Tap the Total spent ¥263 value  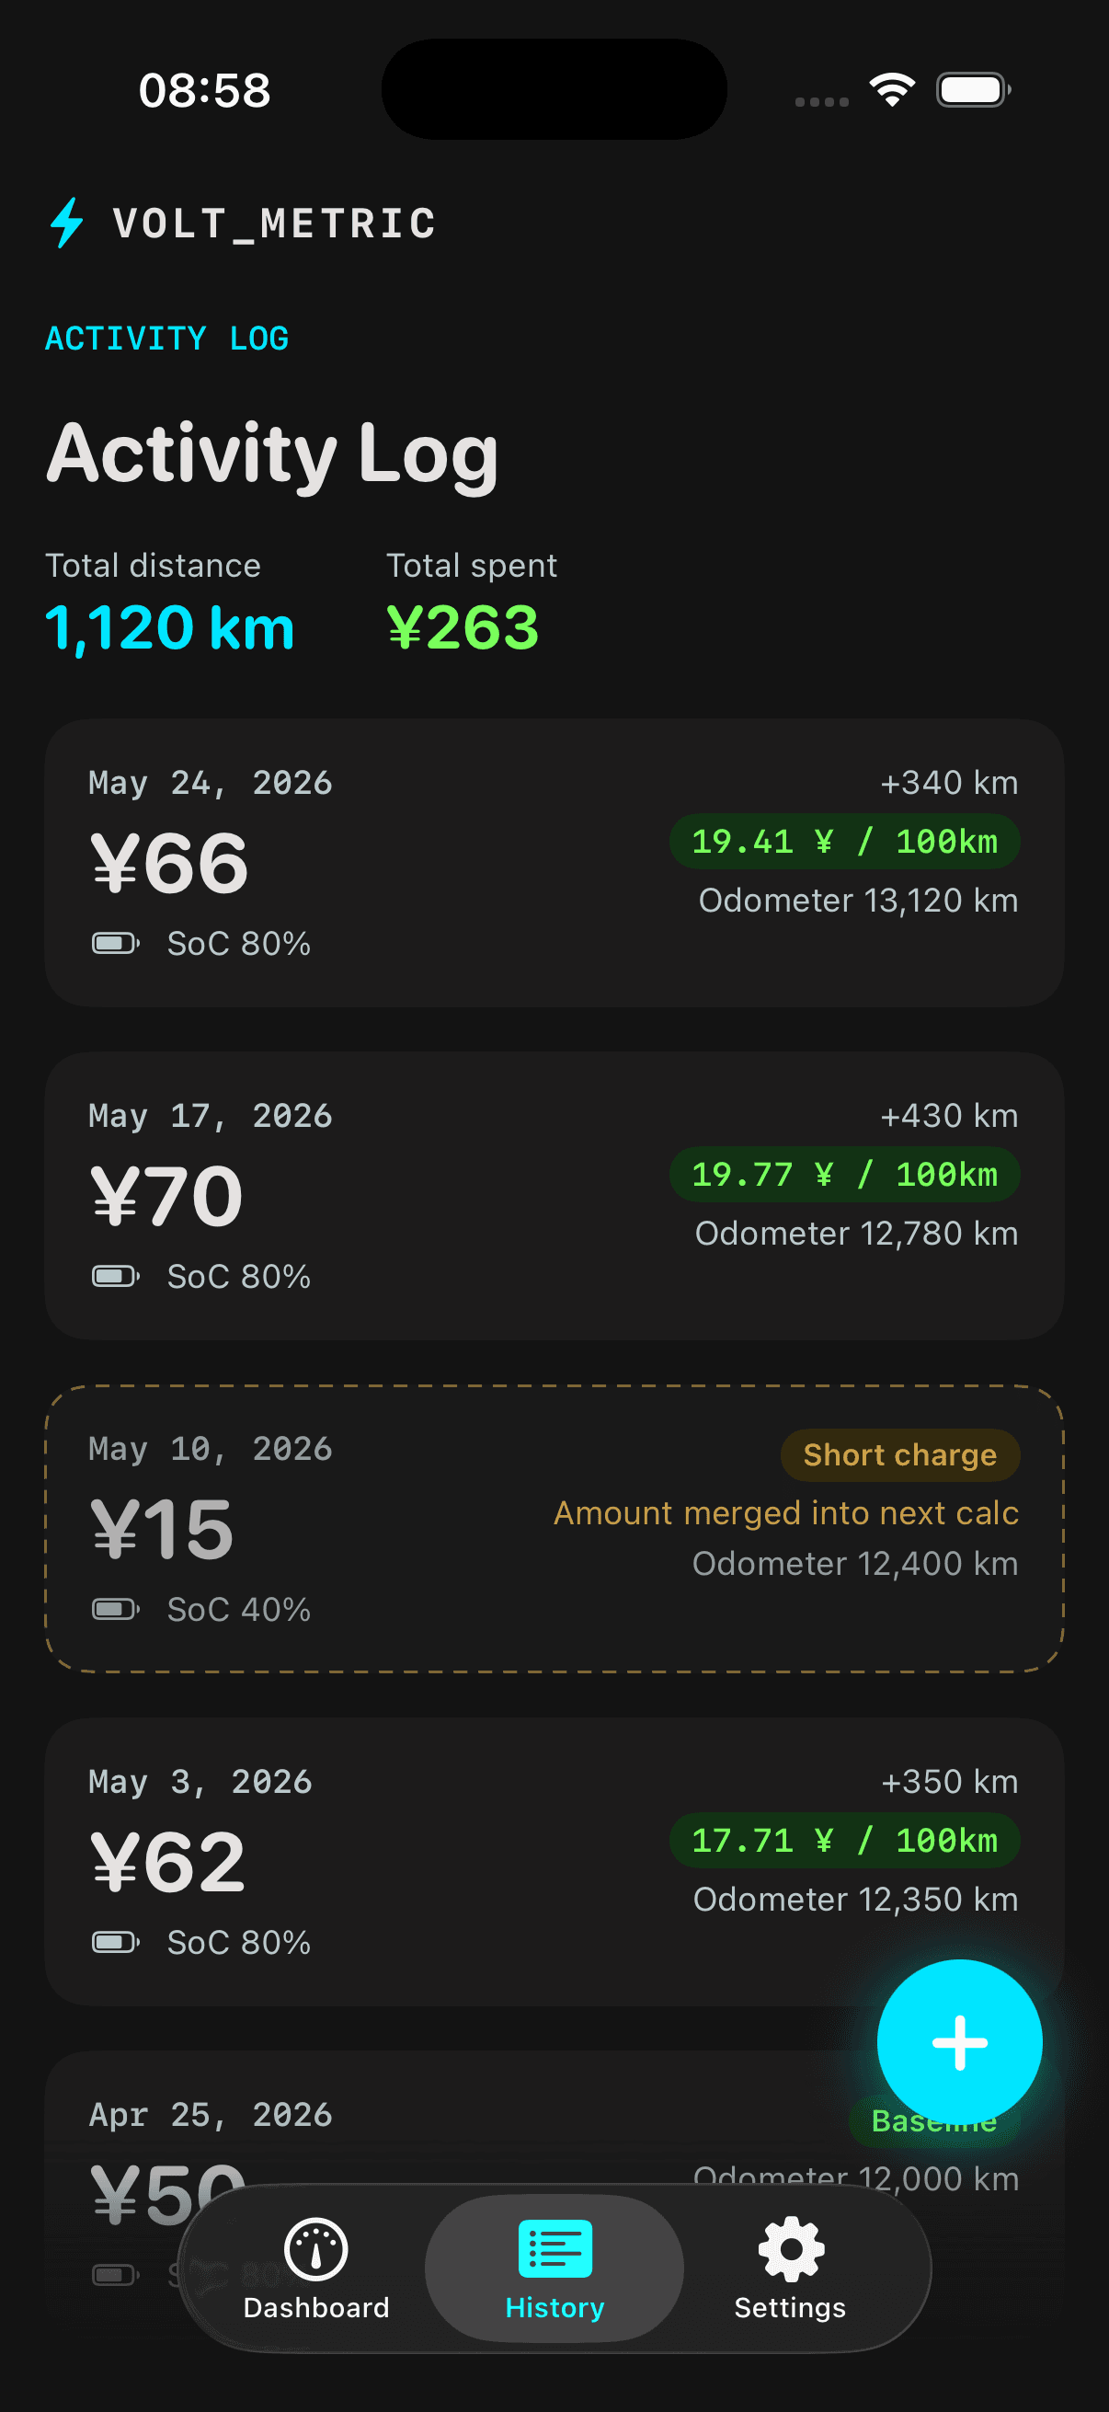[x=463, y=627]
